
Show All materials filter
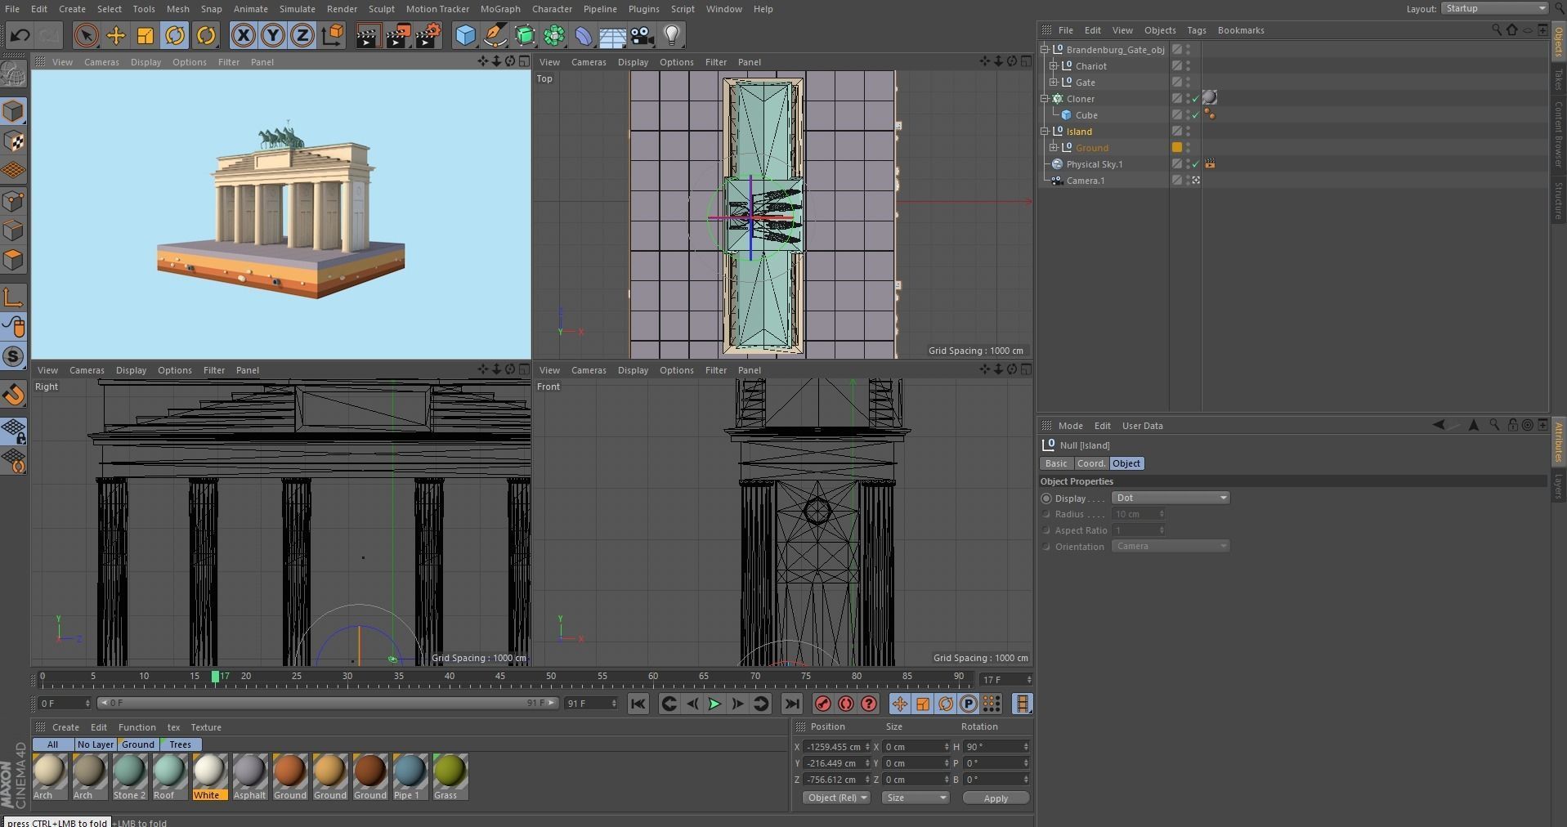pyautogui.click(x=52, y=744)
